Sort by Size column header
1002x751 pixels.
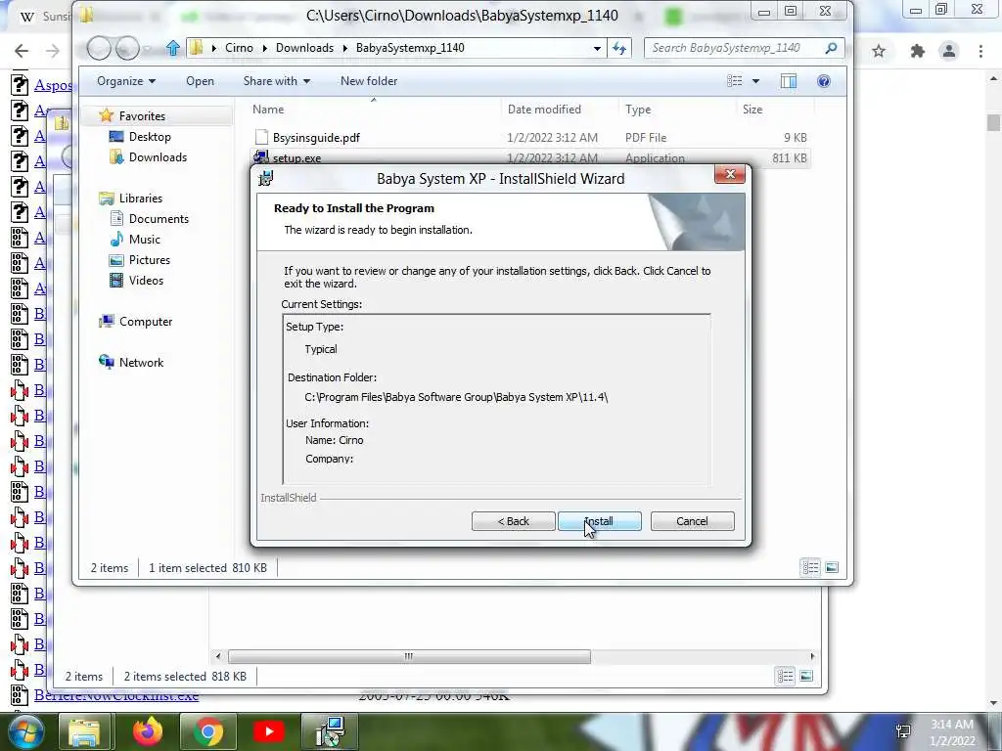click(x=752, y=110)
